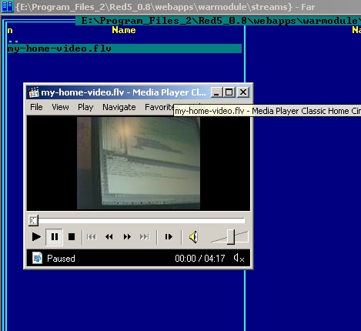
Task: Click the volume slider handle
Action: [x=231, y=236]
